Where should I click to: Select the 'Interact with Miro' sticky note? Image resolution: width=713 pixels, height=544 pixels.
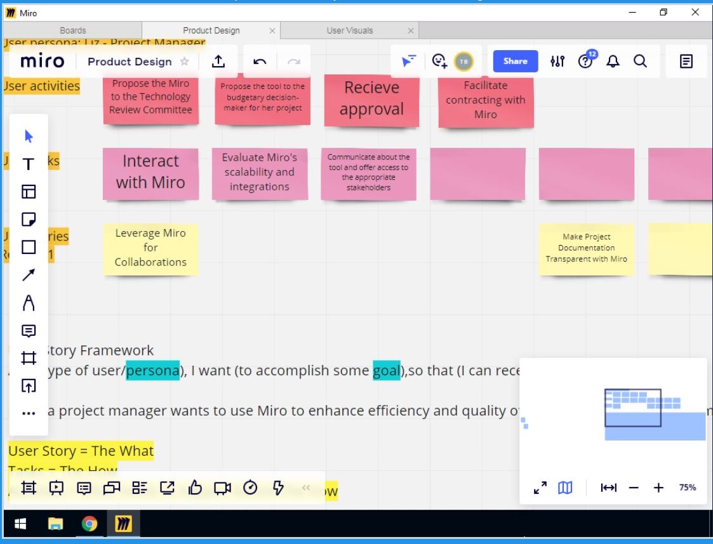pos(150,173)
